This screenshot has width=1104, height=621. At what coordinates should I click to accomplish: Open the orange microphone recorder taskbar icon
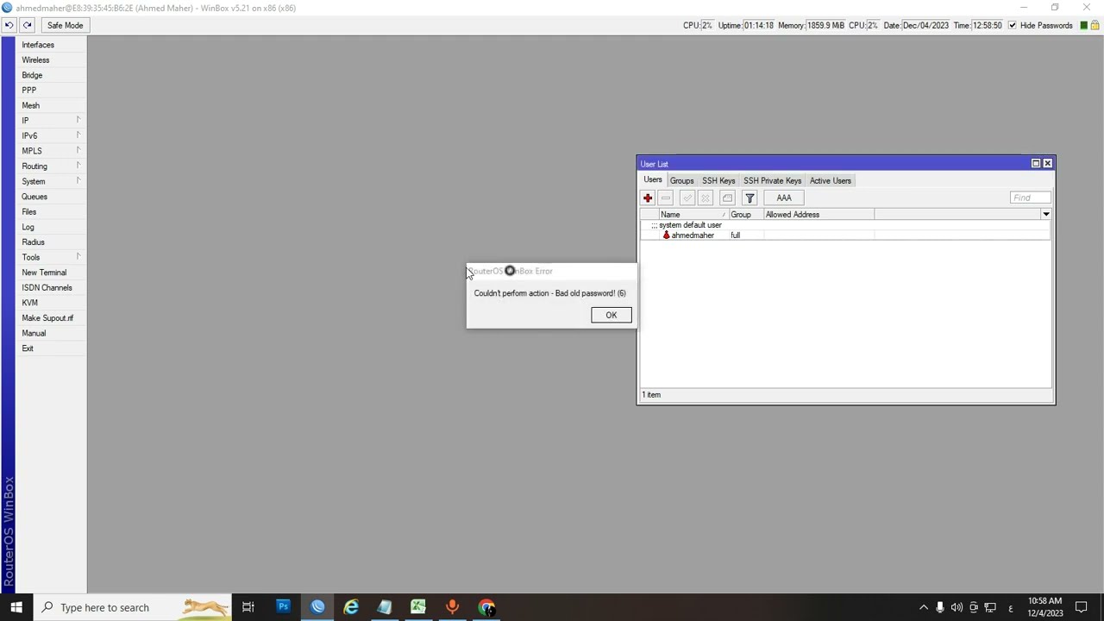(x=452, y=607)
